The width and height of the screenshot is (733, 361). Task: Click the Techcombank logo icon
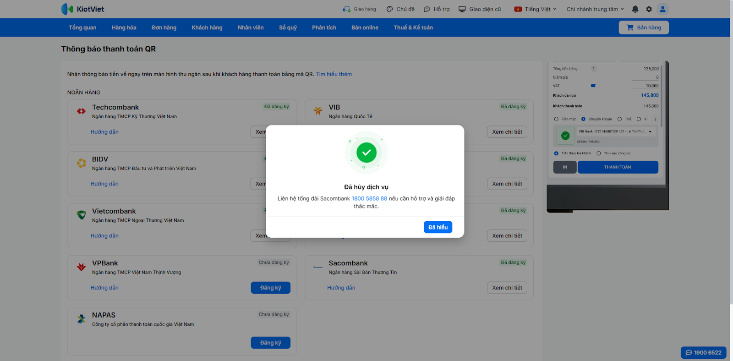tap(82, 111)
